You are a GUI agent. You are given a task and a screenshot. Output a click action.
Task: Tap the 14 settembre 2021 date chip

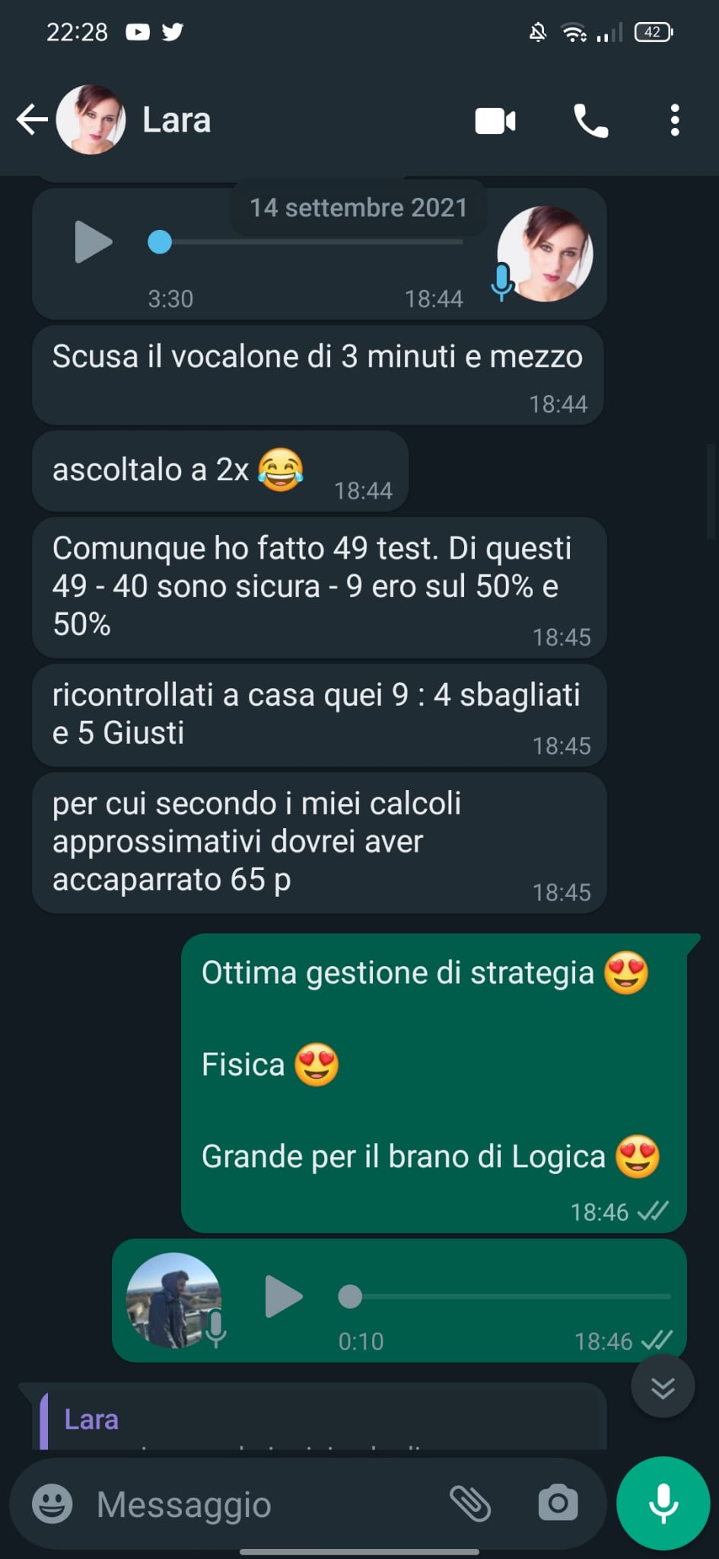pyautogui.click(x=358, y=208)
